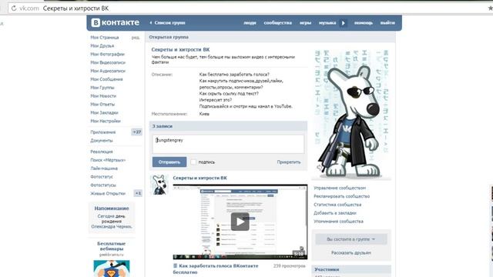493x277 pixels.
Task: Open Мои Аудиозаписи in sidebar
Action: 108,71
